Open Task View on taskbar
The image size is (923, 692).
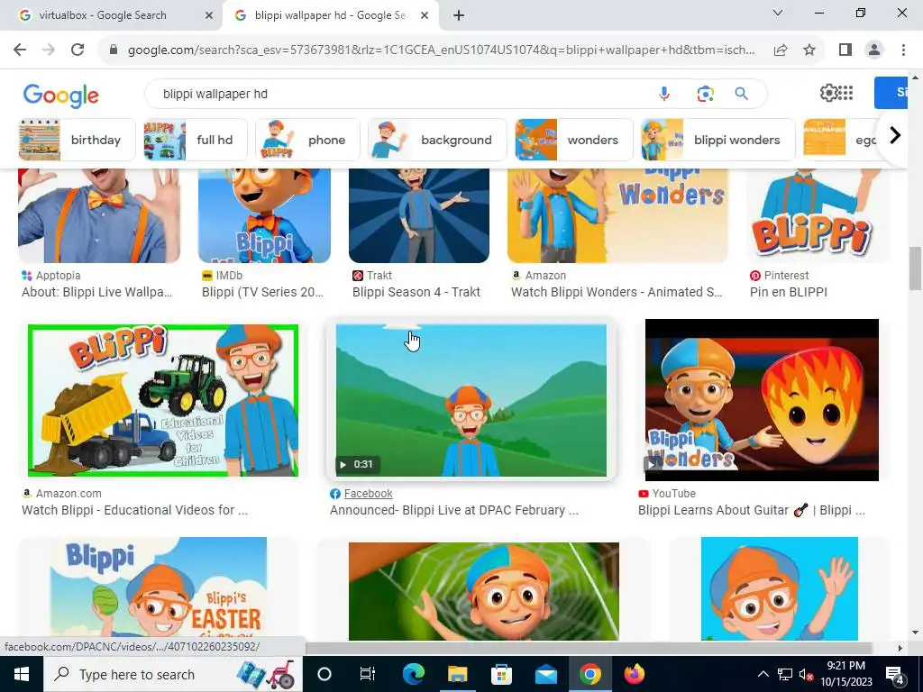(x=368, y=674)
